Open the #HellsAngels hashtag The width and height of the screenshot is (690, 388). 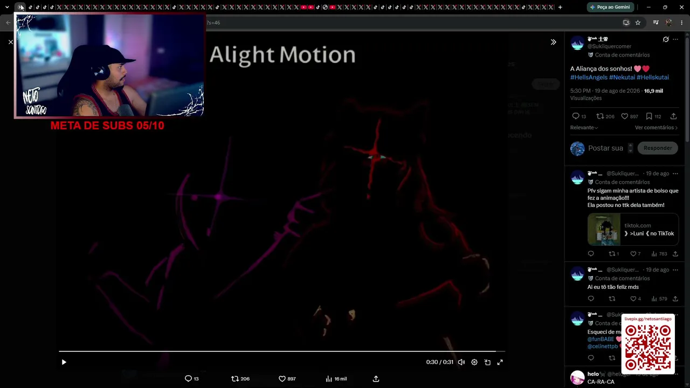tap(589, 78)
